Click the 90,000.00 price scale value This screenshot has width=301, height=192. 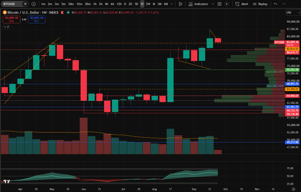[293, 22]
